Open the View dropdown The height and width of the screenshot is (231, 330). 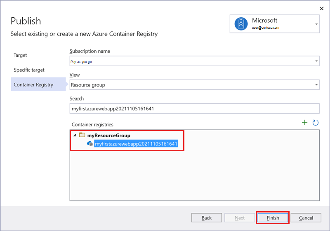pos(316,85)
